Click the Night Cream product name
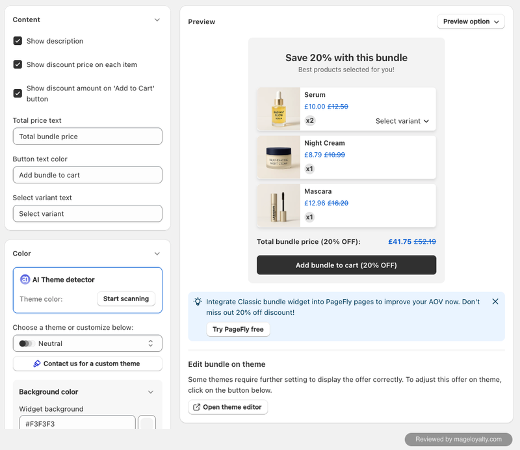 pyautogui.click(x=324, y=143)
